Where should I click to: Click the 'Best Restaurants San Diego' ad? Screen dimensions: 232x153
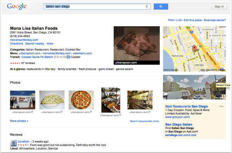click(x=186, y=106)
